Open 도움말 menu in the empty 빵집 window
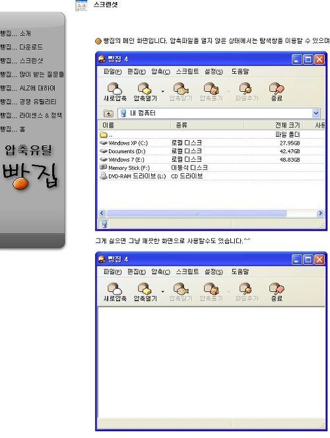The image size is (330, 438). tap(240, 272)
